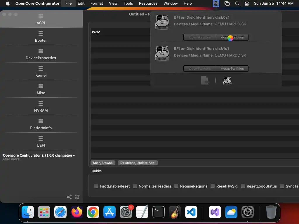Open Visual Studio Code from Dock

click(x=191, y=212)
